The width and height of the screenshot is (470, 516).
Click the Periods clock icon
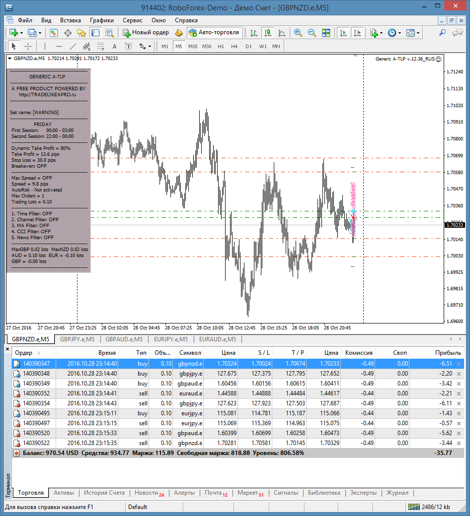392,33
